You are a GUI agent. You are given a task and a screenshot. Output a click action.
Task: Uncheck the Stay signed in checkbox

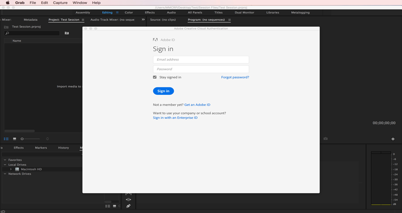(155, 77)
